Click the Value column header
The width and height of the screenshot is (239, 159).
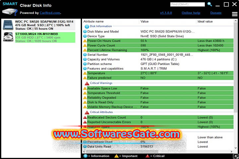pos(144,22)
